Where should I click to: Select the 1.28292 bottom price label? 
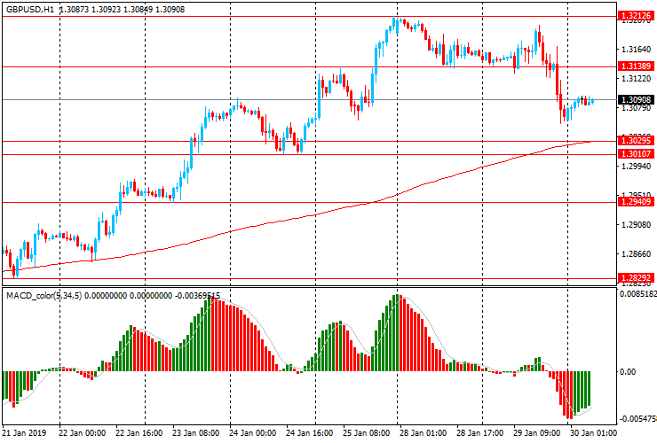click(636, 278)
